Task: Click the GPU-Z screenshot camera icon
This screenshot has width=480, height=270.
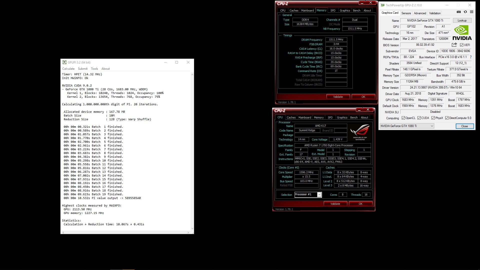Action: pos(459,12)
